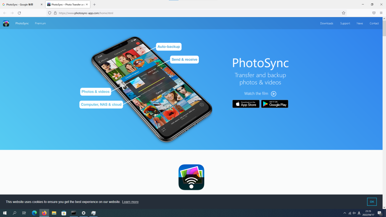The image size is (386, 217).
Task: Click the page vertical scrollbar thumb
Action: [384, 28]
